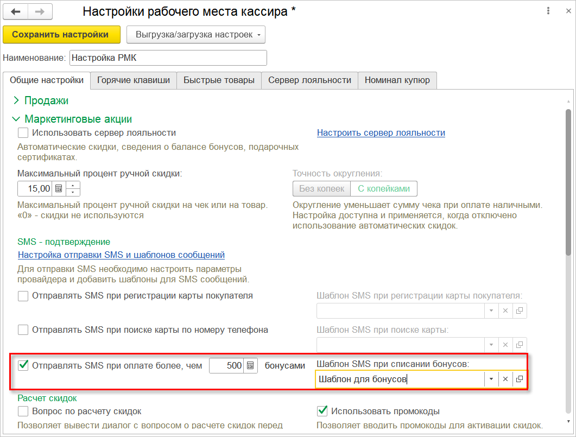Click the back navigation arrow

15,11
